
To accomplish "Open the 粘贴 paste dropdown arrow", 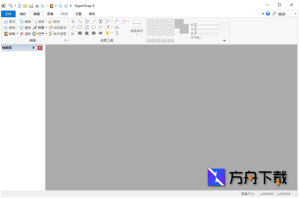I will pyautogui.click(x=17, y=34).
